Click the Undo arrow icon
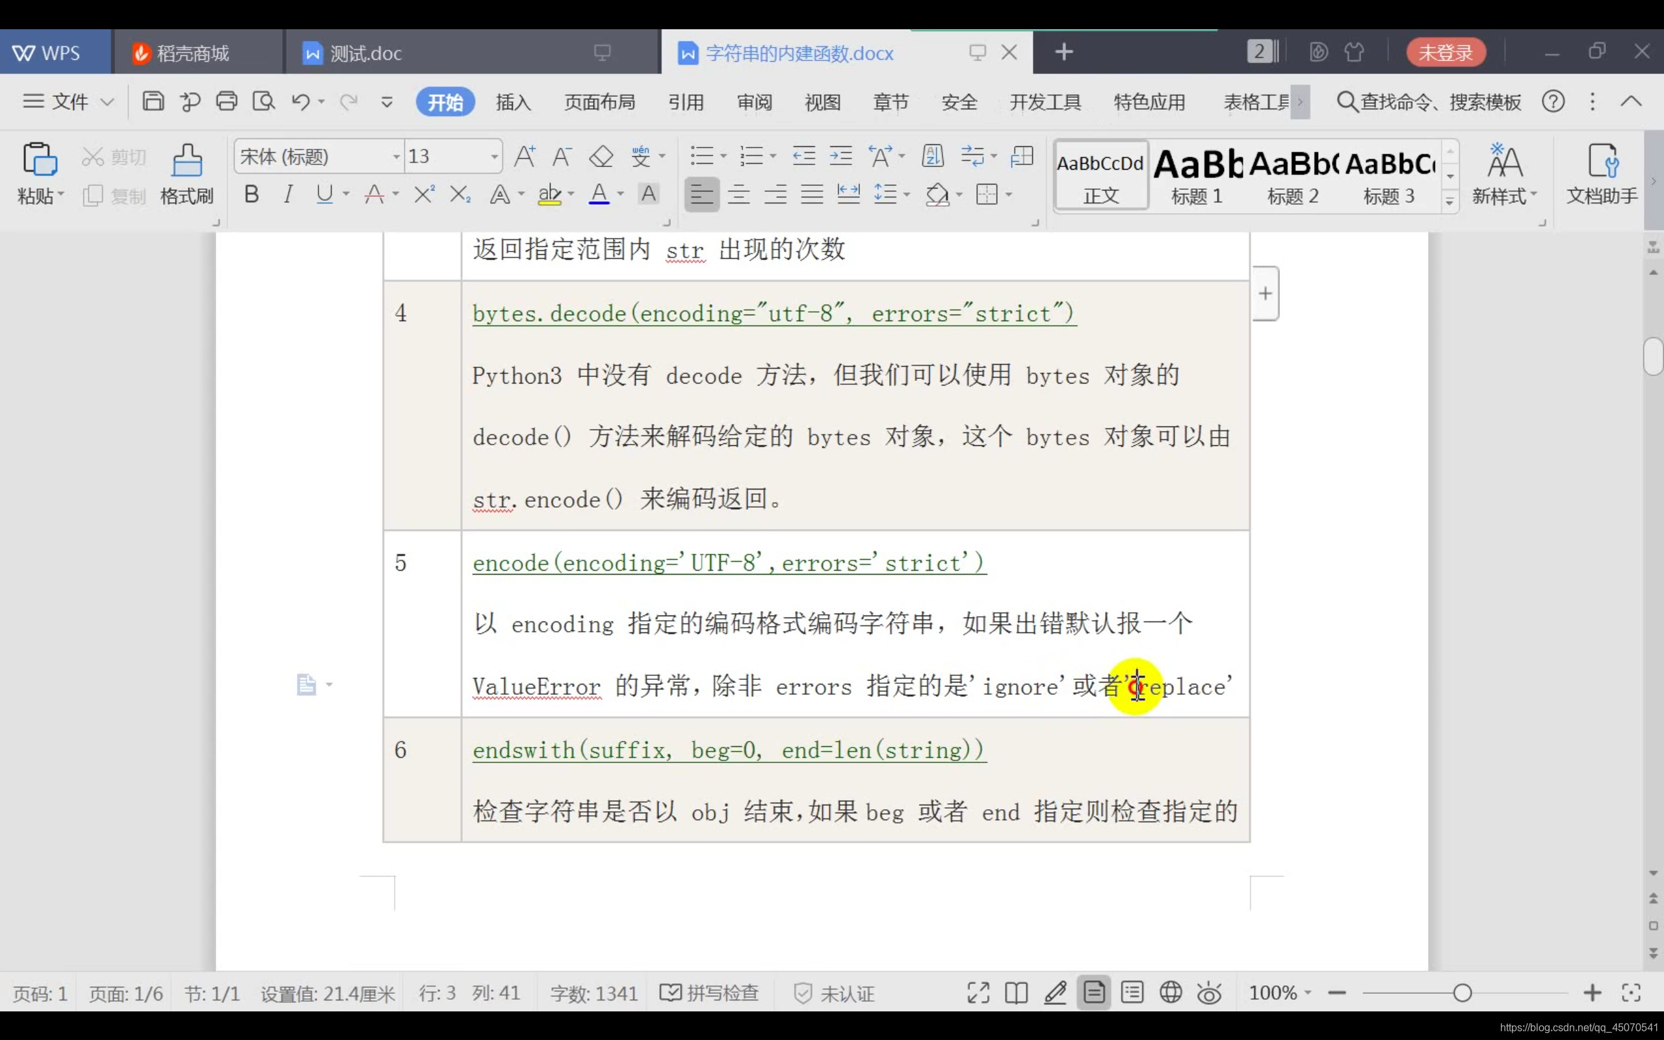The height and width of the screenshot is (1040, 1664). pyautogui.click(x=300, y=102)
